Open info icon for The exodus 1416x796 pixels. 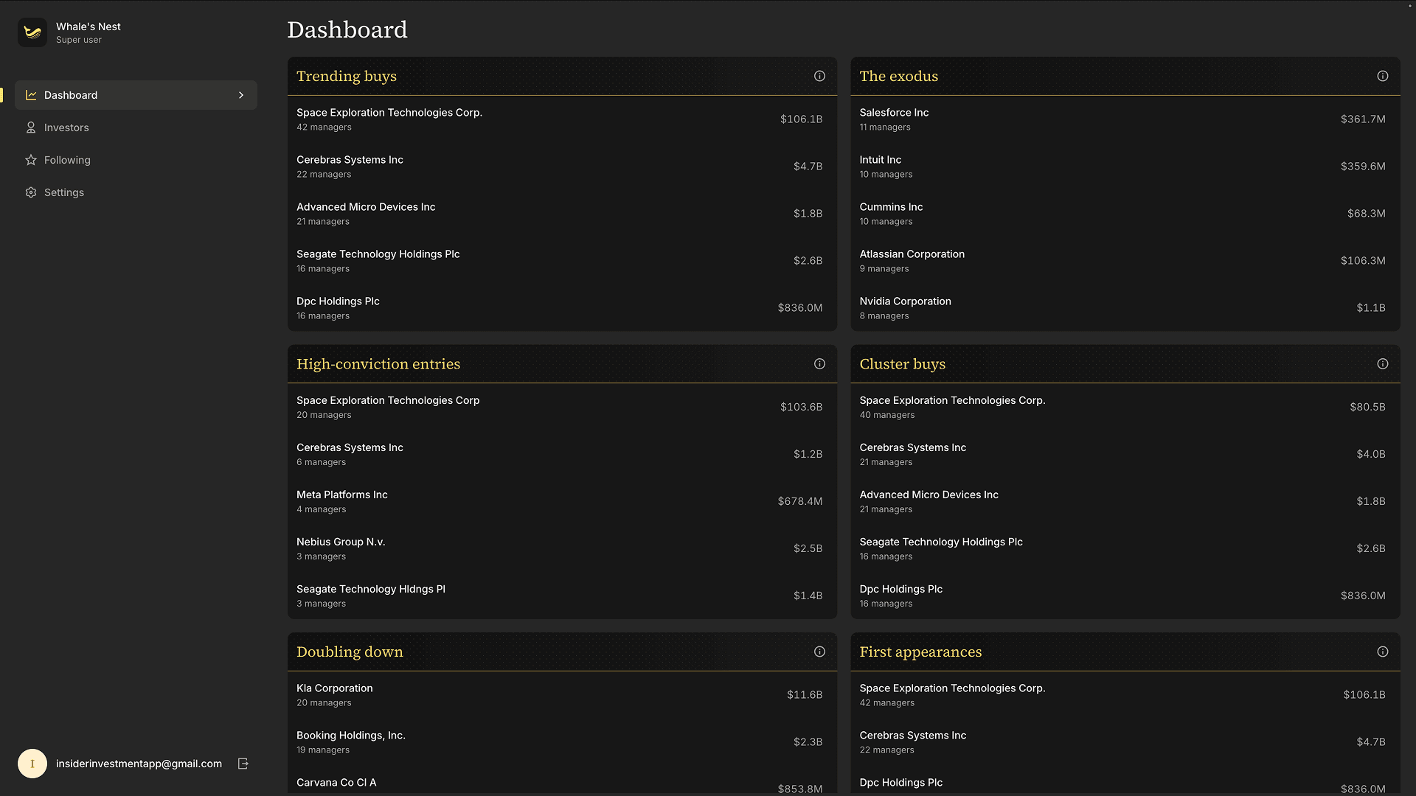1383,76
